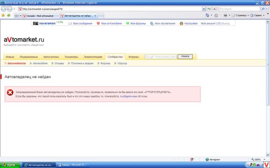The height and width of the screenshot is (168, 270).
Task: Open top Форумы site tab
Action: click(x=134, y=57)
